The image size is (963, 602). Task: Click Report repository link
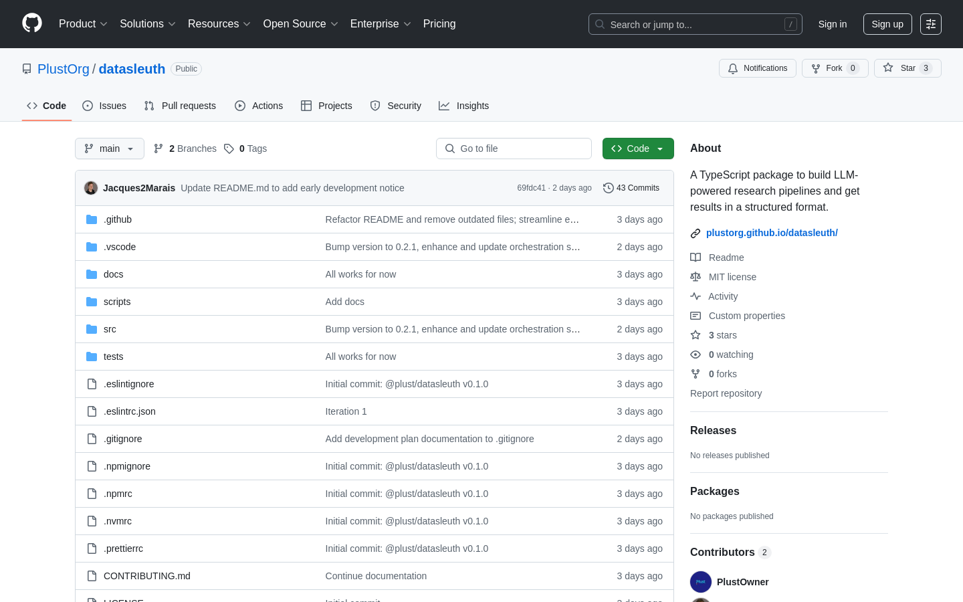(726, 393)
